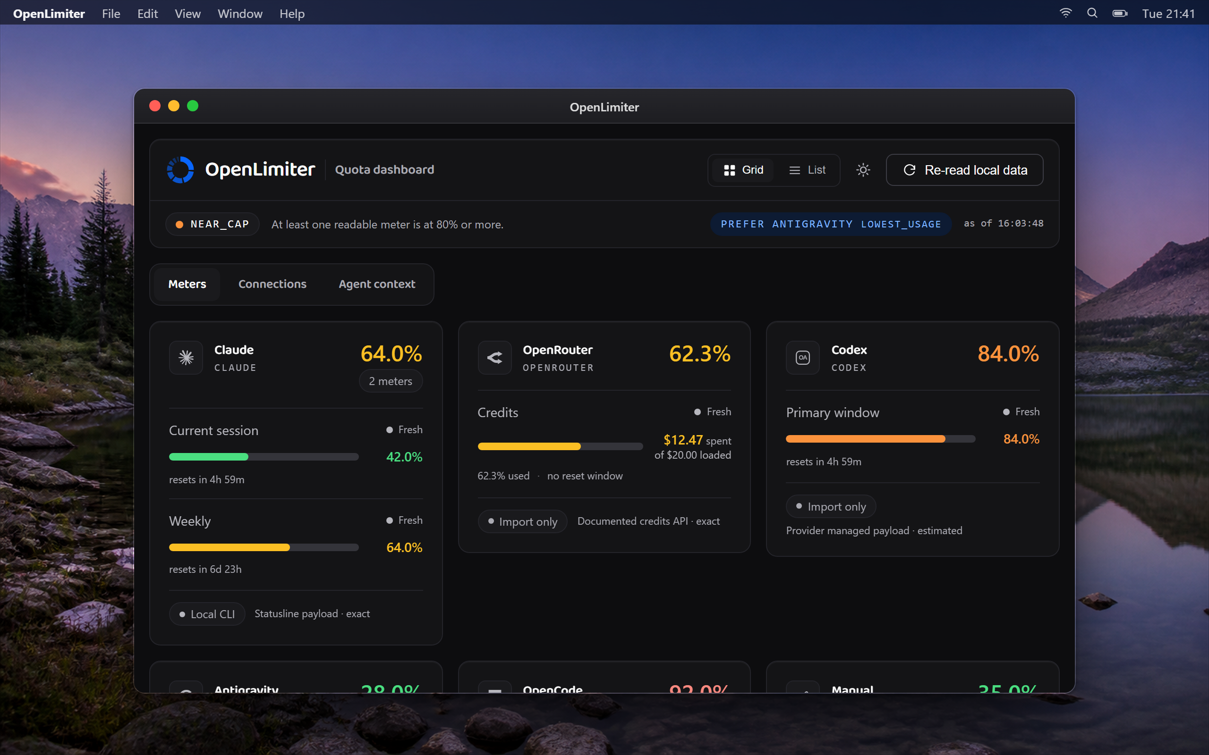Viewport: 1209px width, 755px height.
Task: Click the OpenRouter 62.3% usage value
Action: (x=700, y=353)
